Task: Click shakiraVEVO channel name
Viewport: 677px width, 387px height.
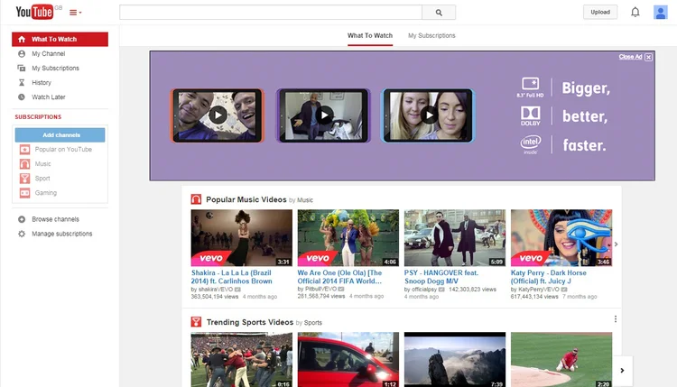Action: click(216, 290)
